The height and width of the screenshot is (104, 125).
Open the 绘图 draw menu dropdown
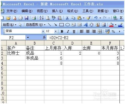point(9,25)
